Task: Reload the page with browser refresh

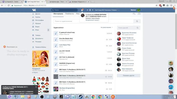Action: click(x=9, y=5)
